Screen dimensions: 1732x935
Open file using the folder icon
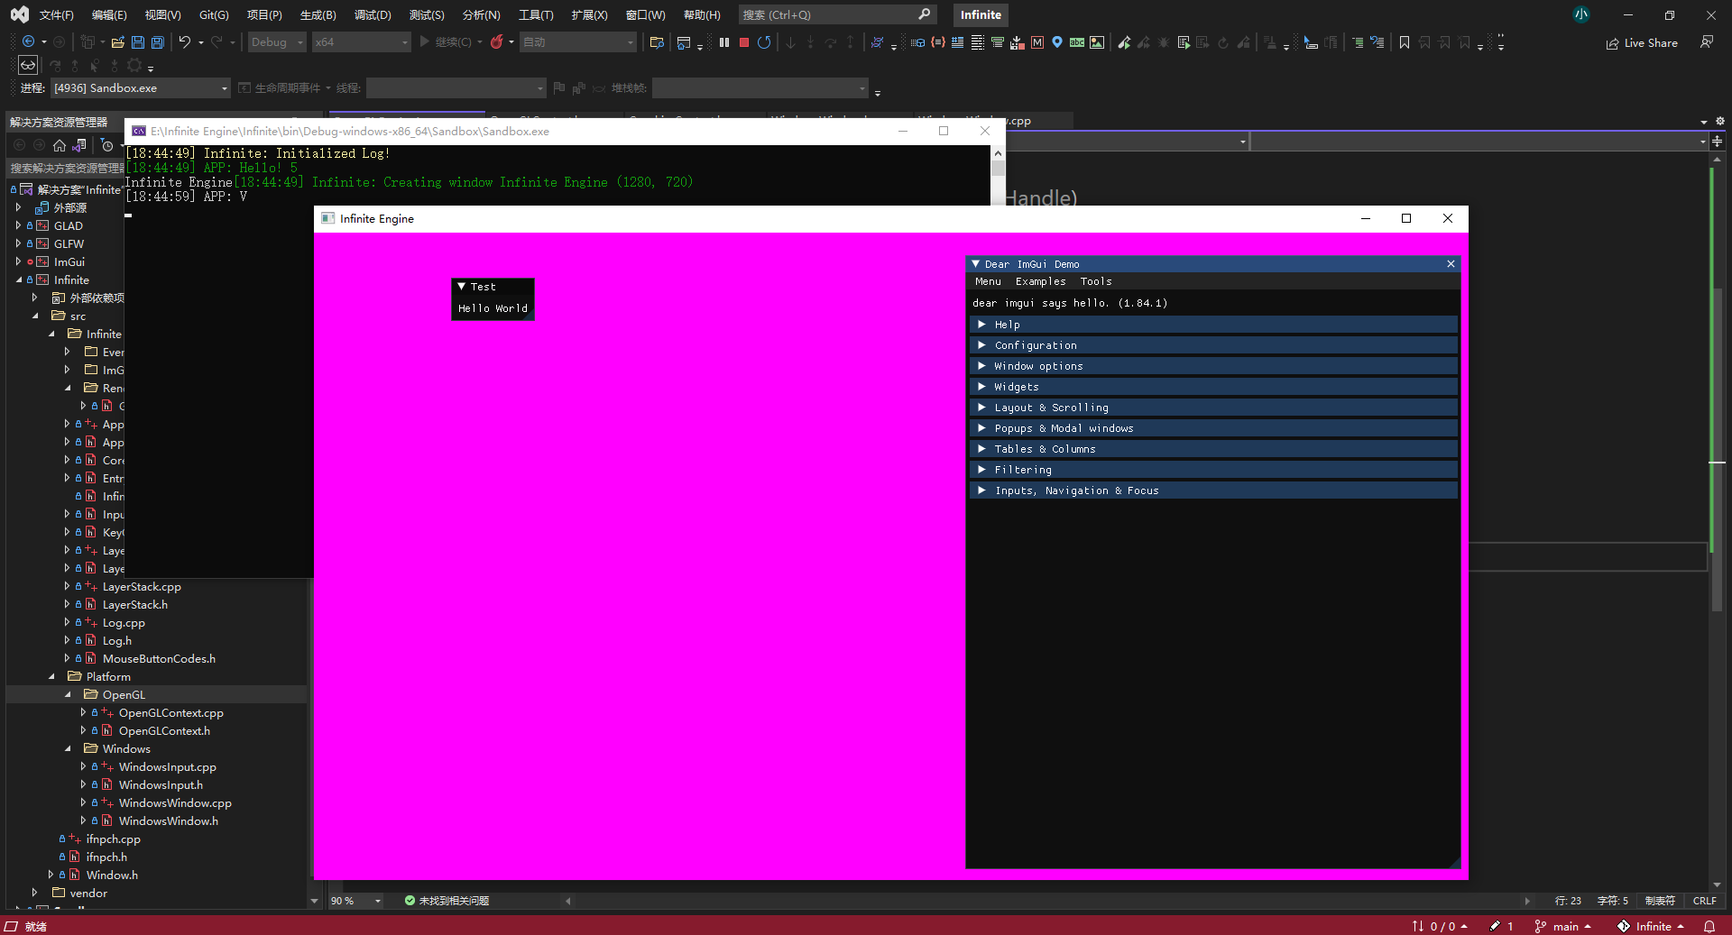tap(118, 41)
